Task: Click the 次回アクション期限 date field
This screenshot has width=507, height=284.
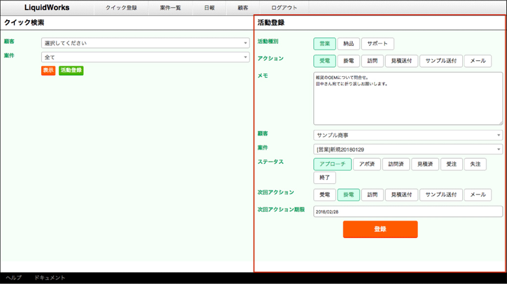Action: point(408,212)
